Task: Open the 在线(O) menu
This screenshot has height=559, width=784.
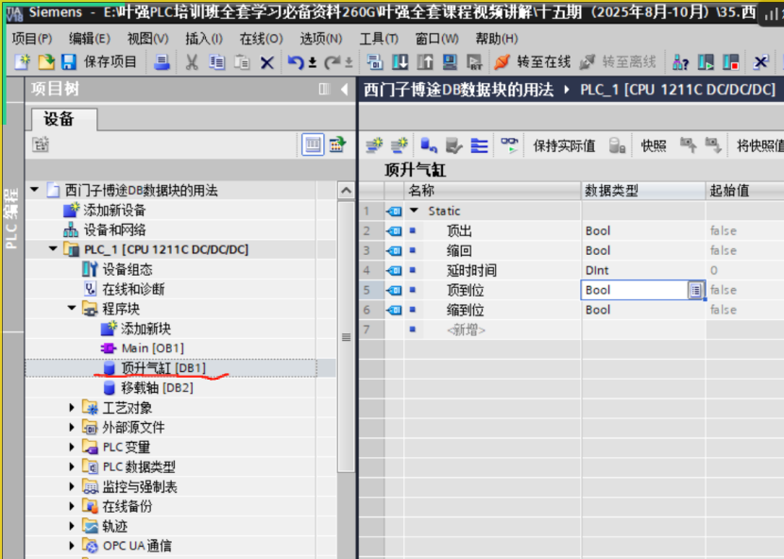Action: click(261, 39)
